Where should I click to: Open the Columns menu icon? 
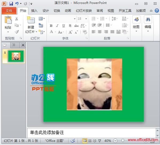[109, 25]
